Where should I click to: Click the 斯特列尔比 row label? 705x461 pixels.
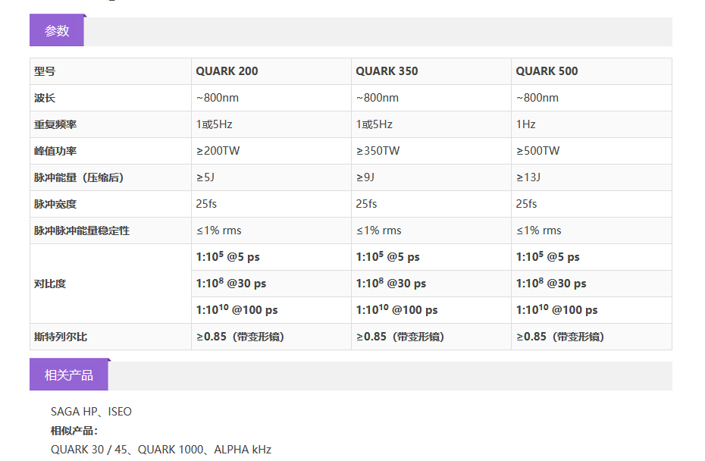click(x=55, y=337)
